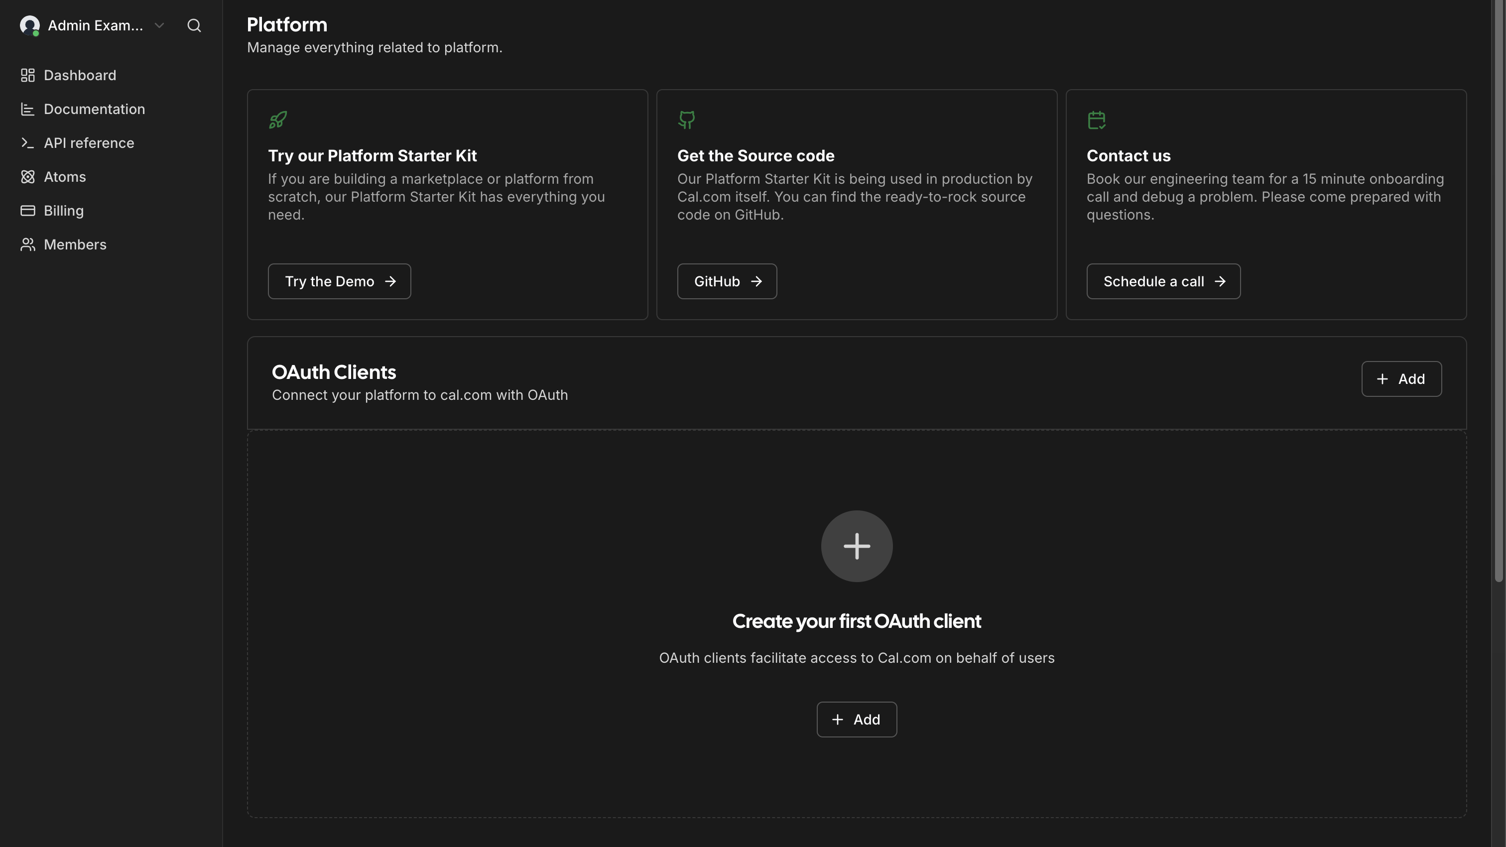Open Dashboard from sidebar
Viewport: 1506px width, 847px height.
click(80, 75)
